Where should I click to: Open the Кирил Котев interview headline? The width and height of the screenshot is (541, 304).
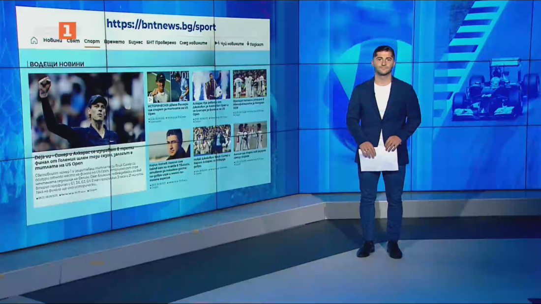click(x=169, y=171)
